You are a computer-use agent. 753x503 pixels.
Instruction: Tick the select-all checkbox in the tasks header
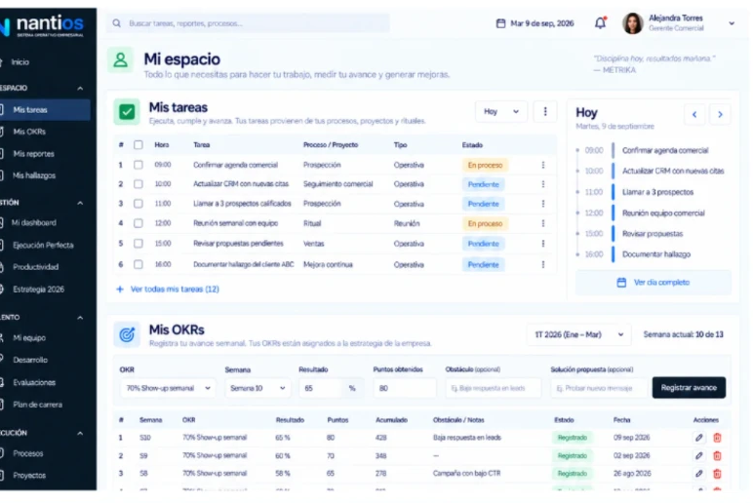click(x=139, y=144)
